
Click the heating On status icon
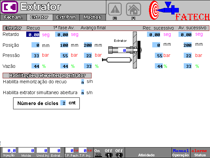[97, 153]
